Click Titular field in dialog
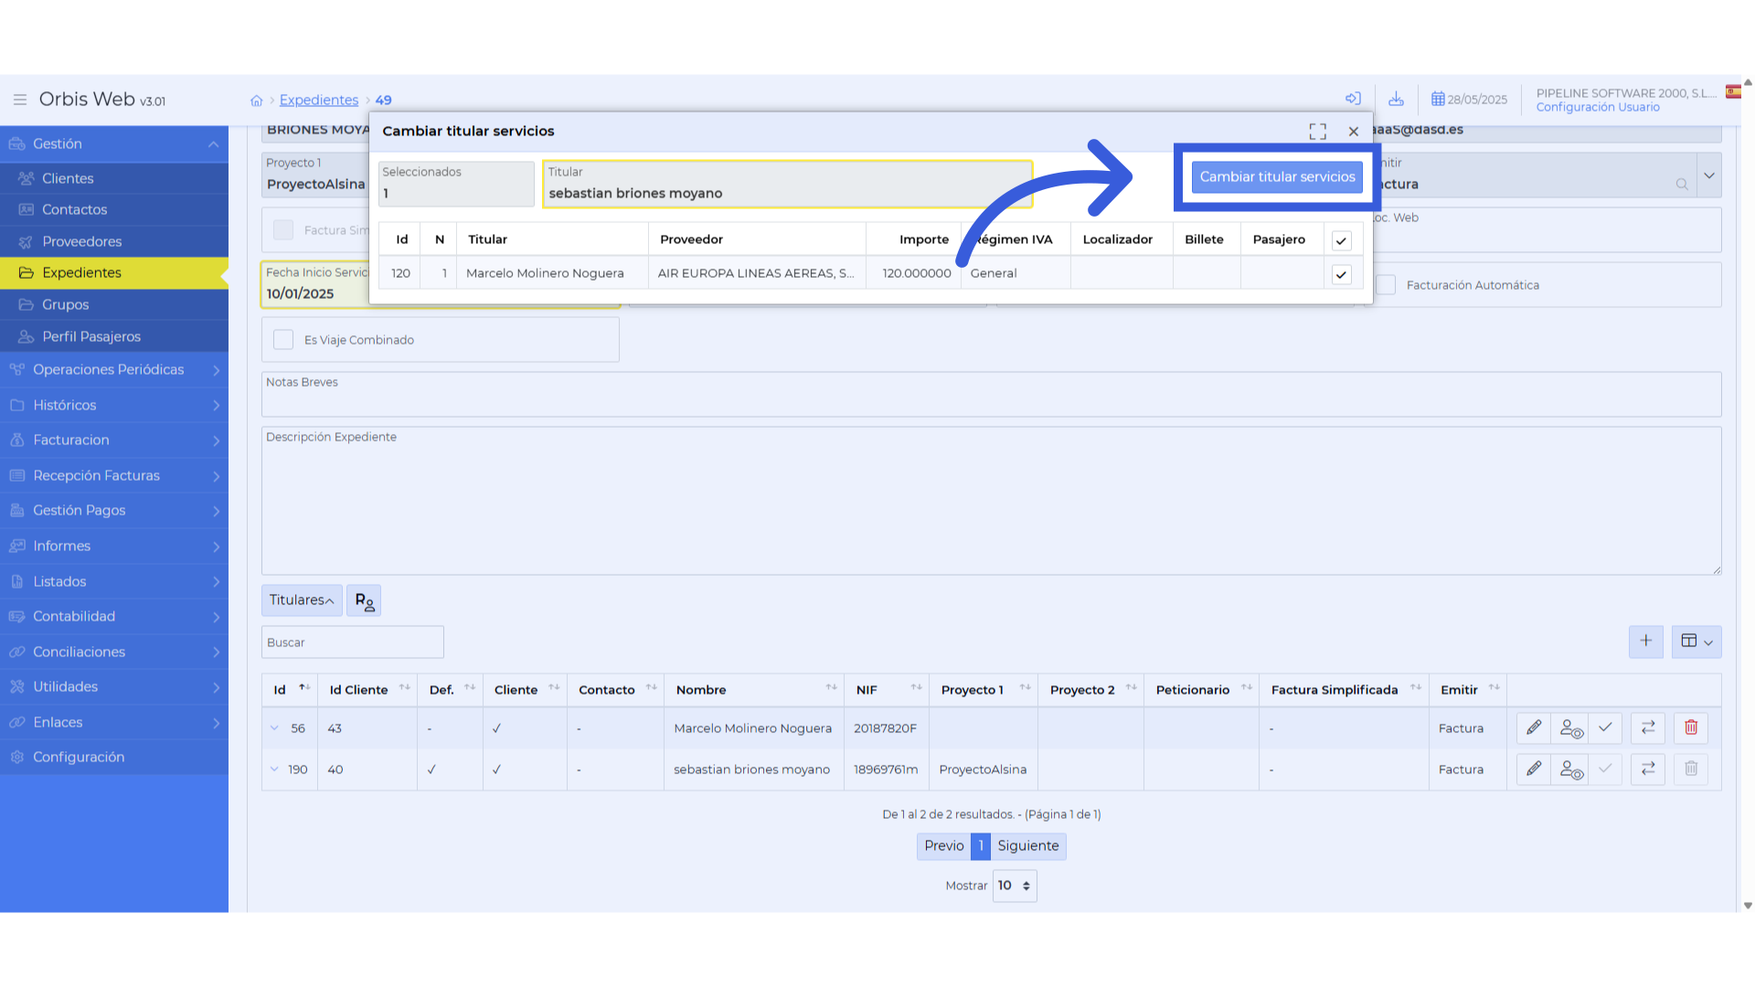This screenshot has width=1755, height=987. [788, 185]
